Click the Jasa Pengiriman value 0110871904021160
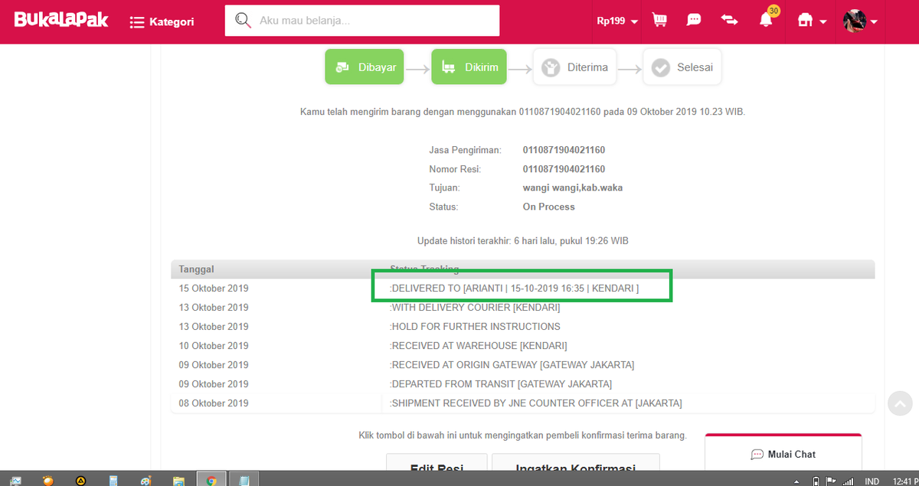Image resolution: width=919 pixels, height=486 pixels. point(564,150)
